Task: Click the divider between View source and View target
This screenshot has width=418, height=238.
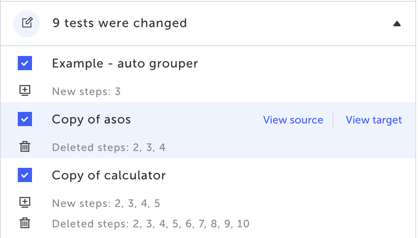Action: (333, 120)
